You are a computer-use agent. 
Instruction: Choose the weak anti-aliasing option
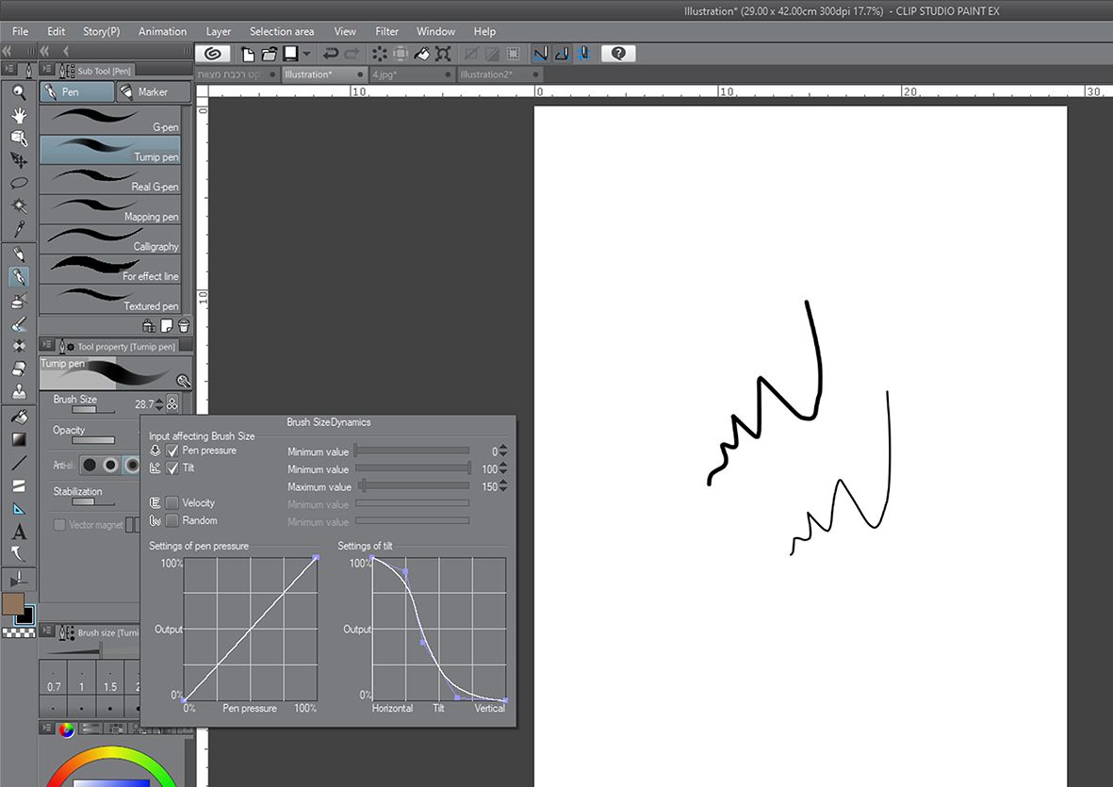(x=110, y=466)
